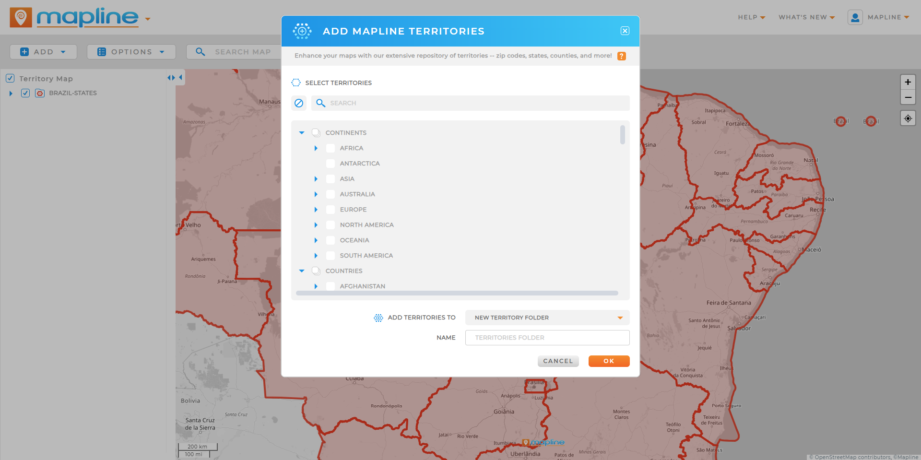Click the vertical scrollbar in territories list
The height and width of the screenshot is (460, 921).
[622, 135]
